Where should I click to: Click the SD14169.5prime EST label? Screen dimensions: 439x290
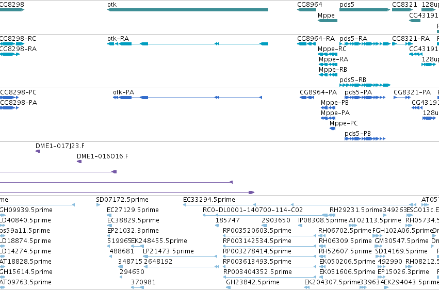[x=401, y=252]
